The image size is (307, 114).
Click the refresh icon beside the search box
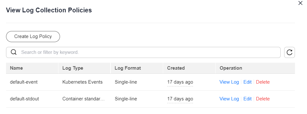click(x=289, y=52)
